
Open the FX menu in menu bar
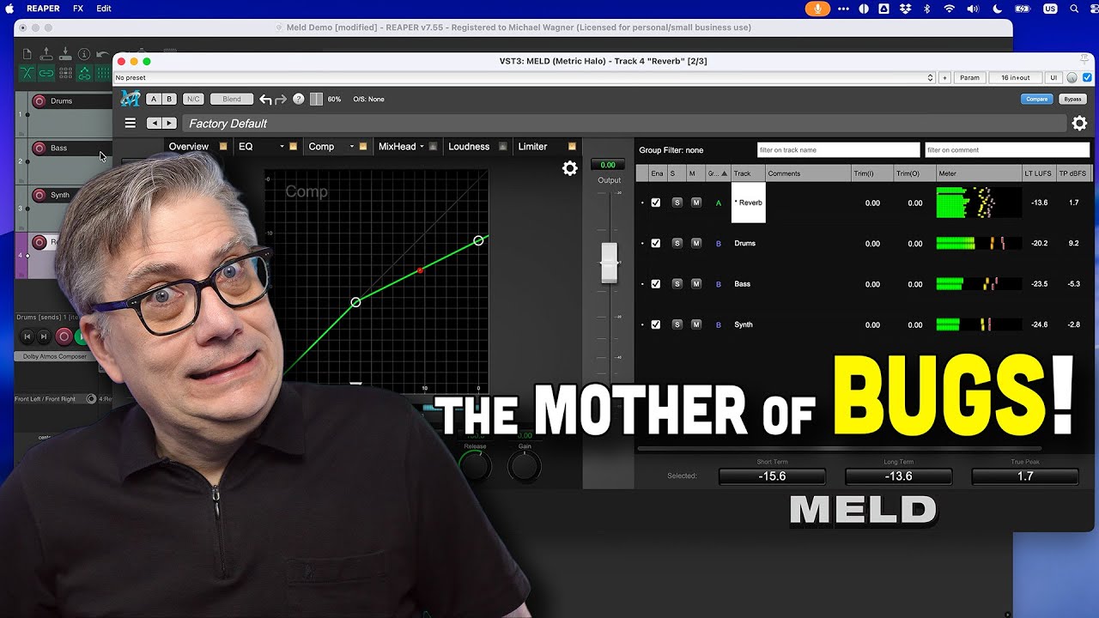coord(78,9)
